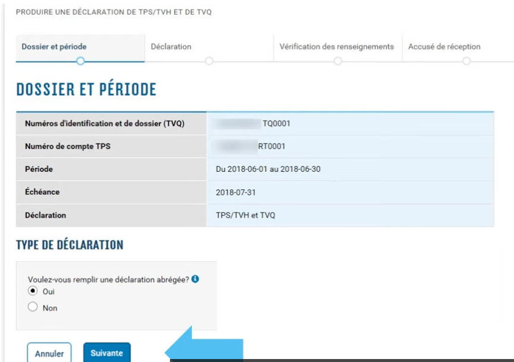
Task: Click the step circle under Accusé de réception
Action: 466,61
